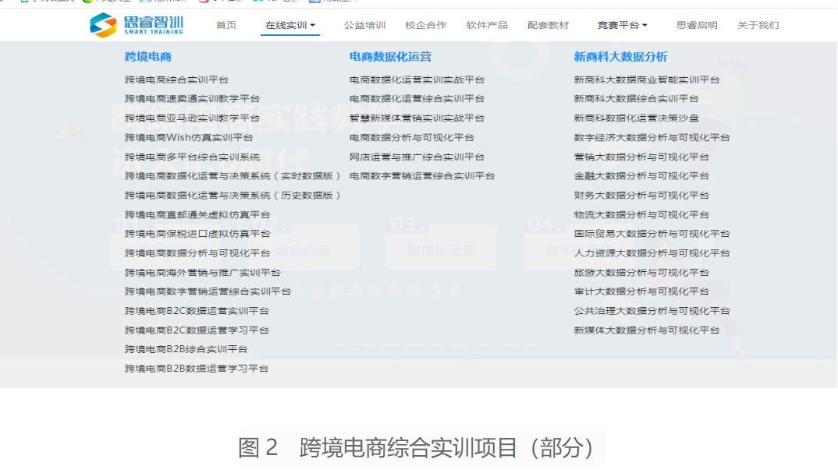Viewport: 838px width, 473px height.
Task: Select 网店运营与推广综合实训平台
Action: [x=417, y=157]
